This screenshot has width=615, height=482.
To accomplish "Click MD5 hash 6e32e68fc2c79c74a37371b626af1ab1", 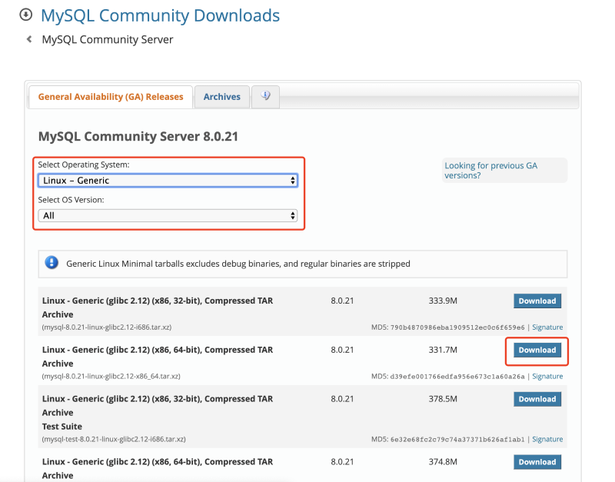I will coord(457,439).
